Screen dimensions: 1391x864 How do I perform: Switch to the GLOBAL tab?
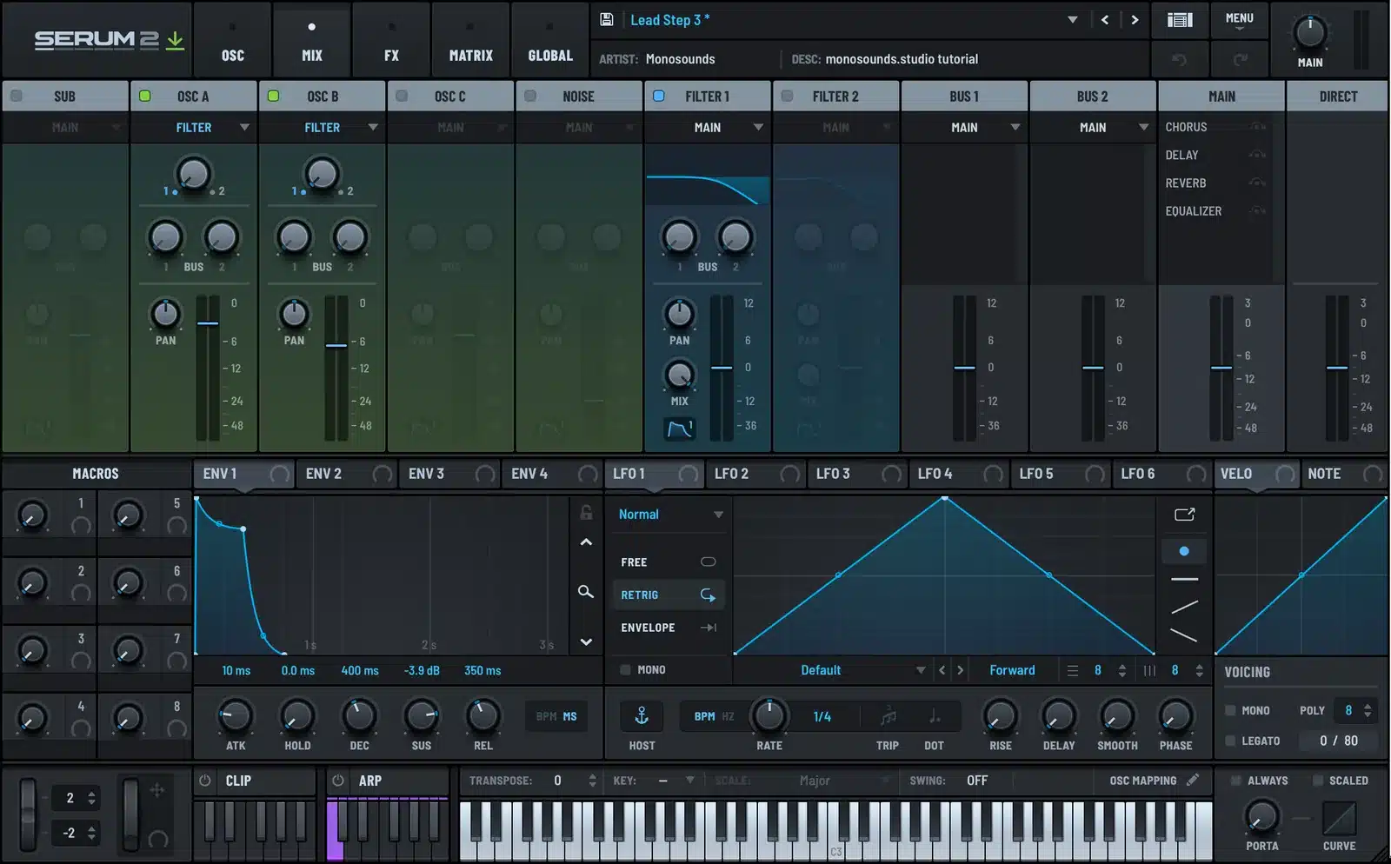550,39
